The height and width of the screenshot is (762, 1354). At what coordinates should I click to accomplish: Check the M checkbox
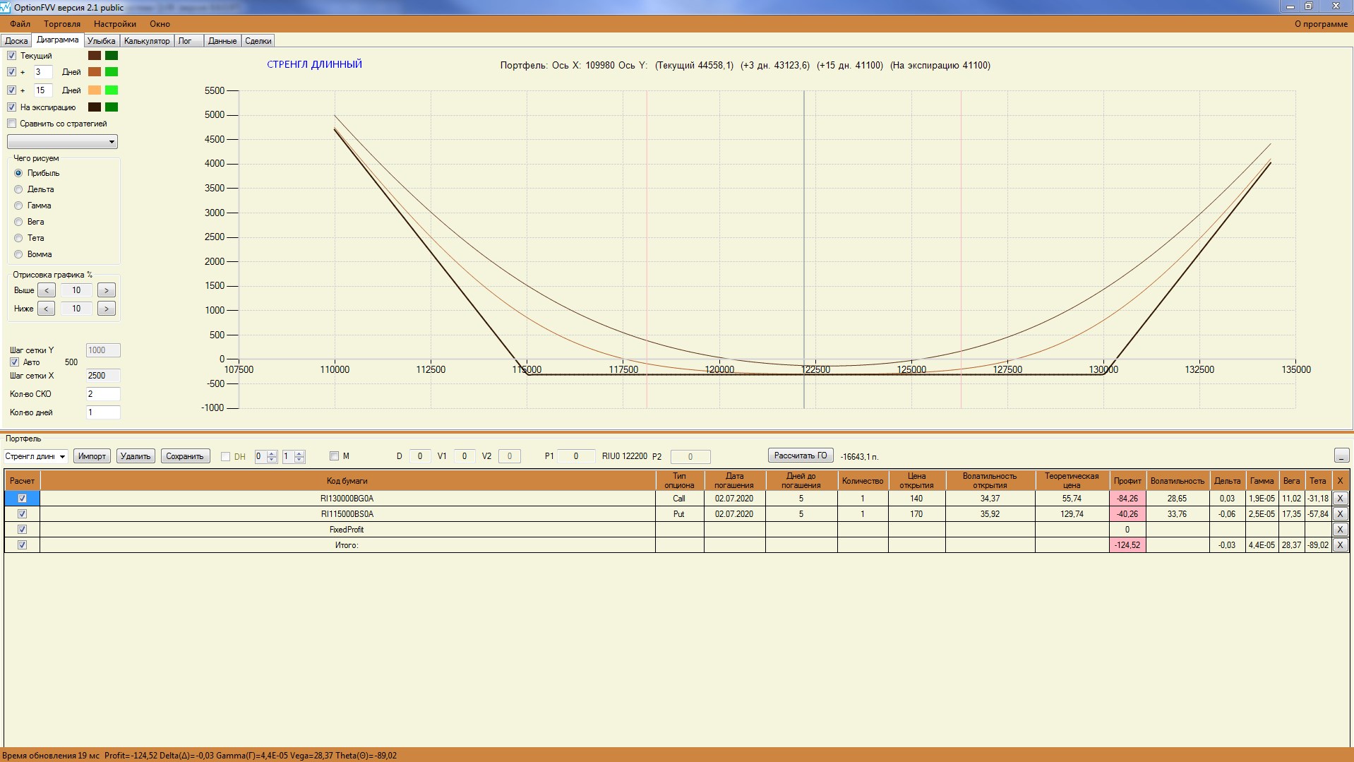(x=334, y=456)
